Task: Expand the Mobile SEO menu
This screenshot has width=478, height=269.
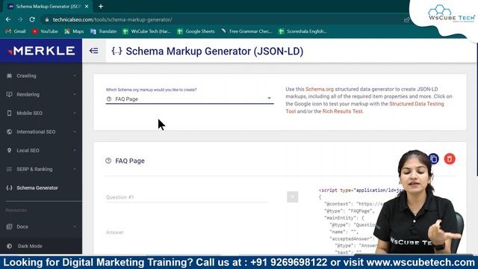Action: tap(41, 113)
